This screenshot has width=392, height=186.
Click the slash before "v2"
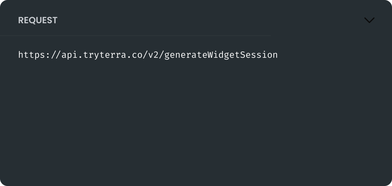[x=145, y=55]
